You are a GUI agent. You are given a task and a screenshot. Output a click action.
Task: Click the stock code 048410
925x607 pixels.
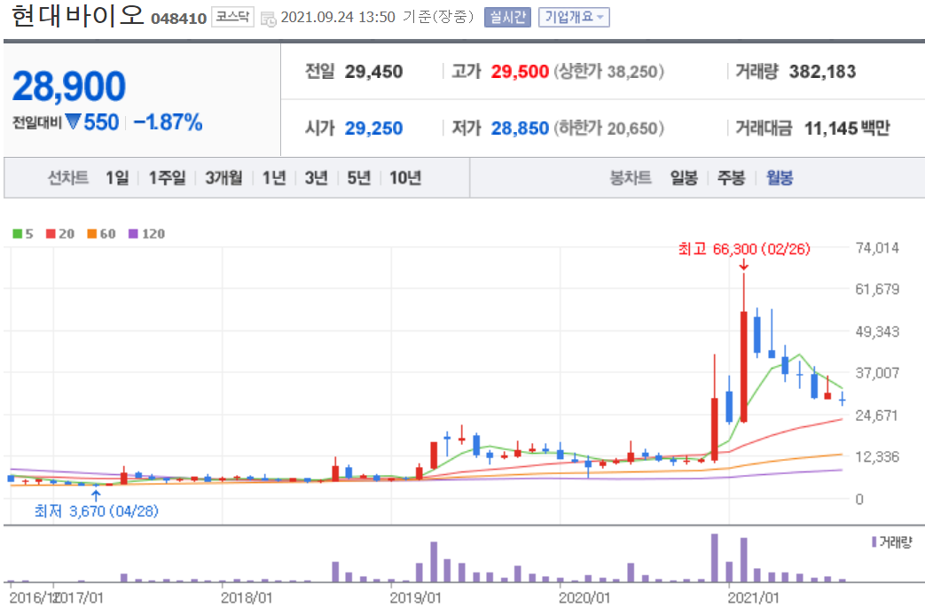[179, 19]
